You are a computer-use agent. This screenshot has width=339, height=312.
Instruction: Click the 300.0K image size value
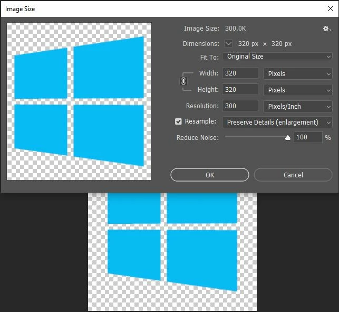point(235,29)
